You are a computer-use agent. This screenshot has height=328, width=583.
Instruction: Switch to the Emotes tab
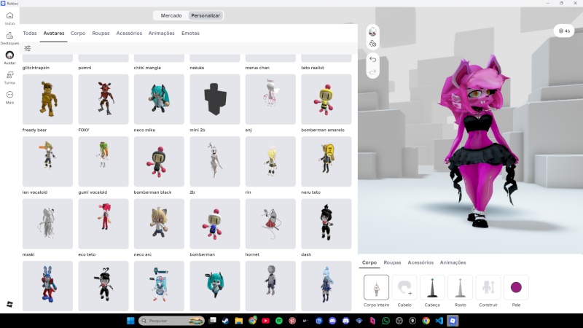190,33
